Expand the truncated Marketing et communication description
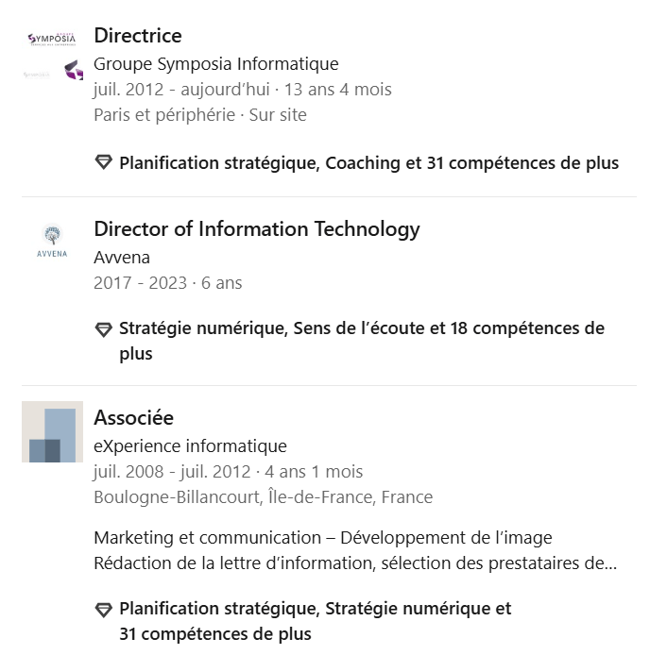 point(355,550)
